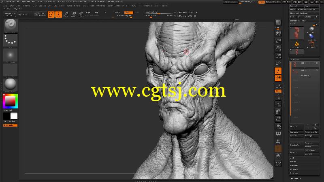Open the Alpha menu
This screenshot has height=182, width=324.
point(5,6)
